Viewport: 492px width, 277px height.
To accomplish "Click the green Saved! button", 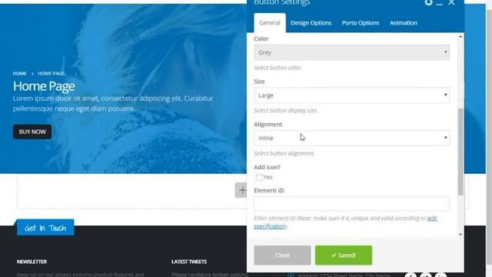I will pyautogui.click(x=344, y=255).
